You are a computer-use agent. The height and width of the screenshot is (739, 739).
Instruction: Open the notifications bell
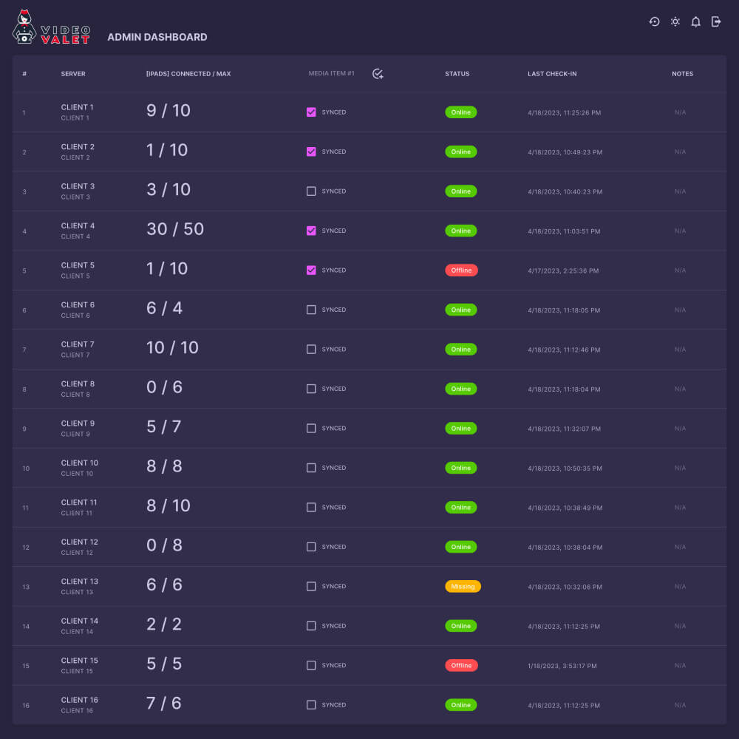(695, 21)
